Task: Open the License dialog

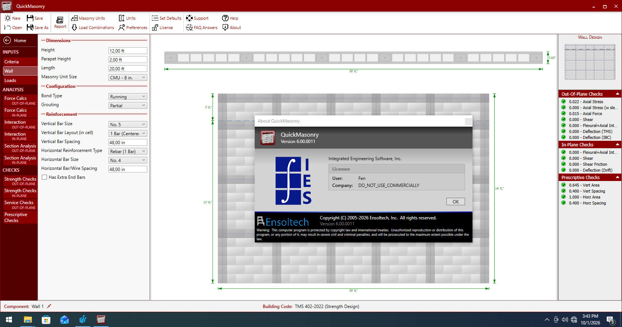Action: point(162,28)
